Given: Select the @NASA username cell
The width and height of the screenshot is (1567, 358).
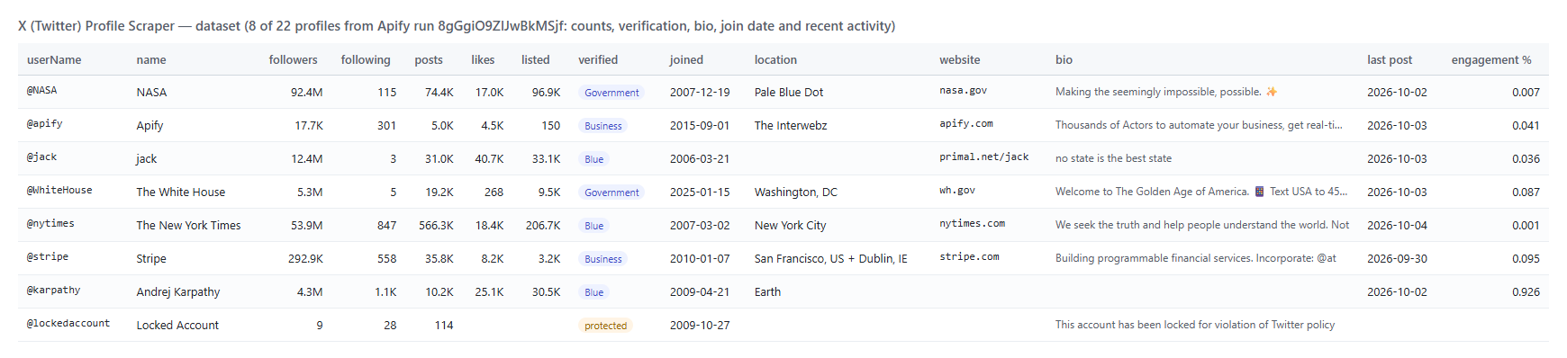Looking at the screenshot, I should click(42, 91).
